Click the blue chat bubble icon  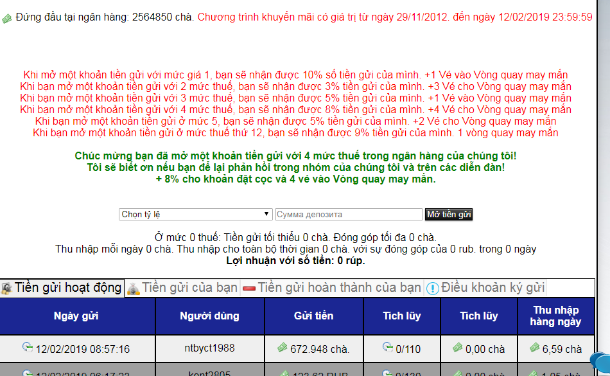click(x=600, y=361)
